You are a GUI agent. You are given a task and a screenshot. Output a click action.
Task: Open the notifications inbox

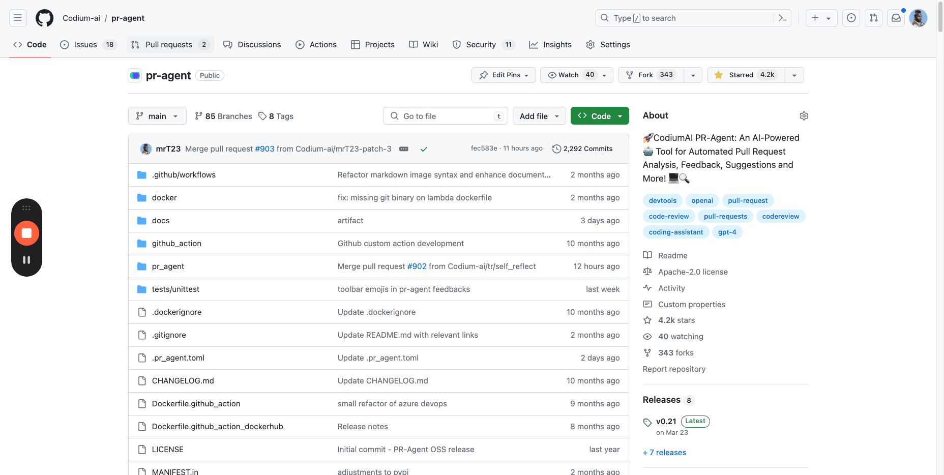pyautogui.click(x=896, y=18)
